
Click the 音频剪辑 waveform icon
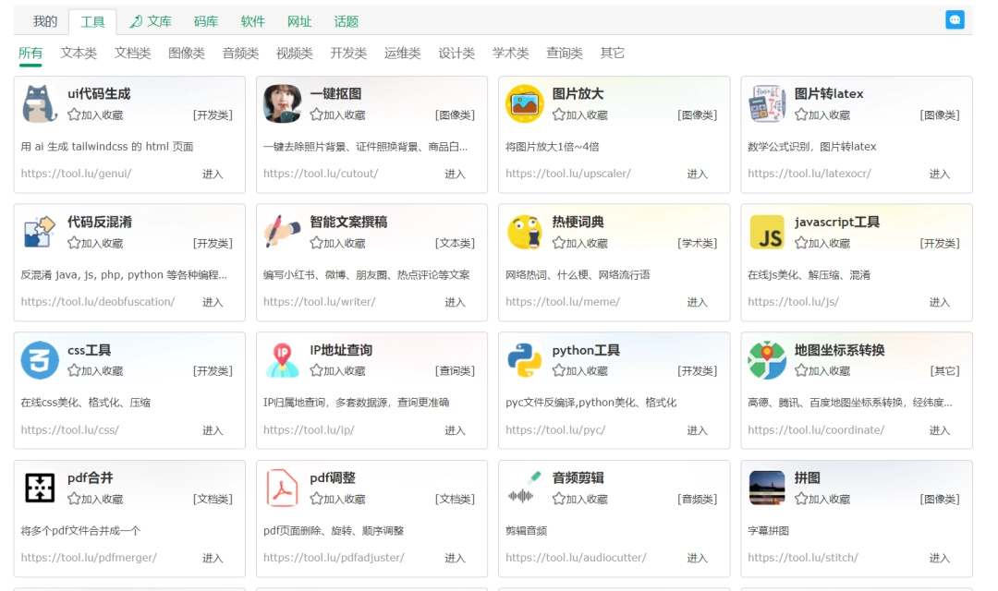pos(525,488)
